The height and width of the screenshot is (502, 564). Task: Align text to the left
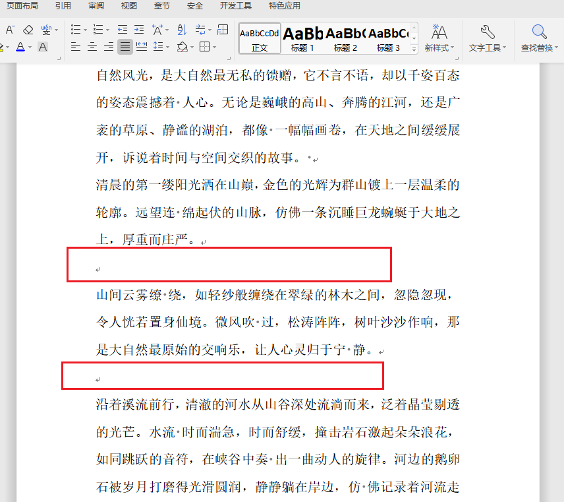pyautogui.click(x=76, y=47)
